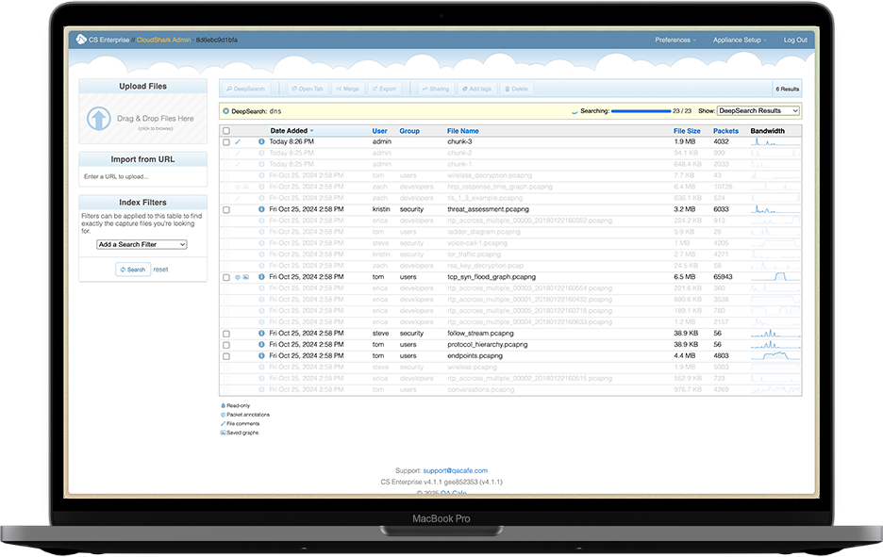Image resolution: width=883 pixels, height=557 pixels.
Task: Click the Saved graphs legend icon
Action: pos(223,433)
